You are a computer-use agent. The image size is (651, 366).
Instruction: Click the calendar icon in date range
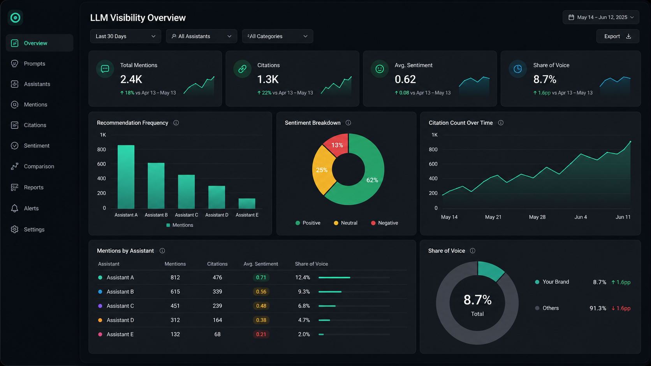pos(571,17)
